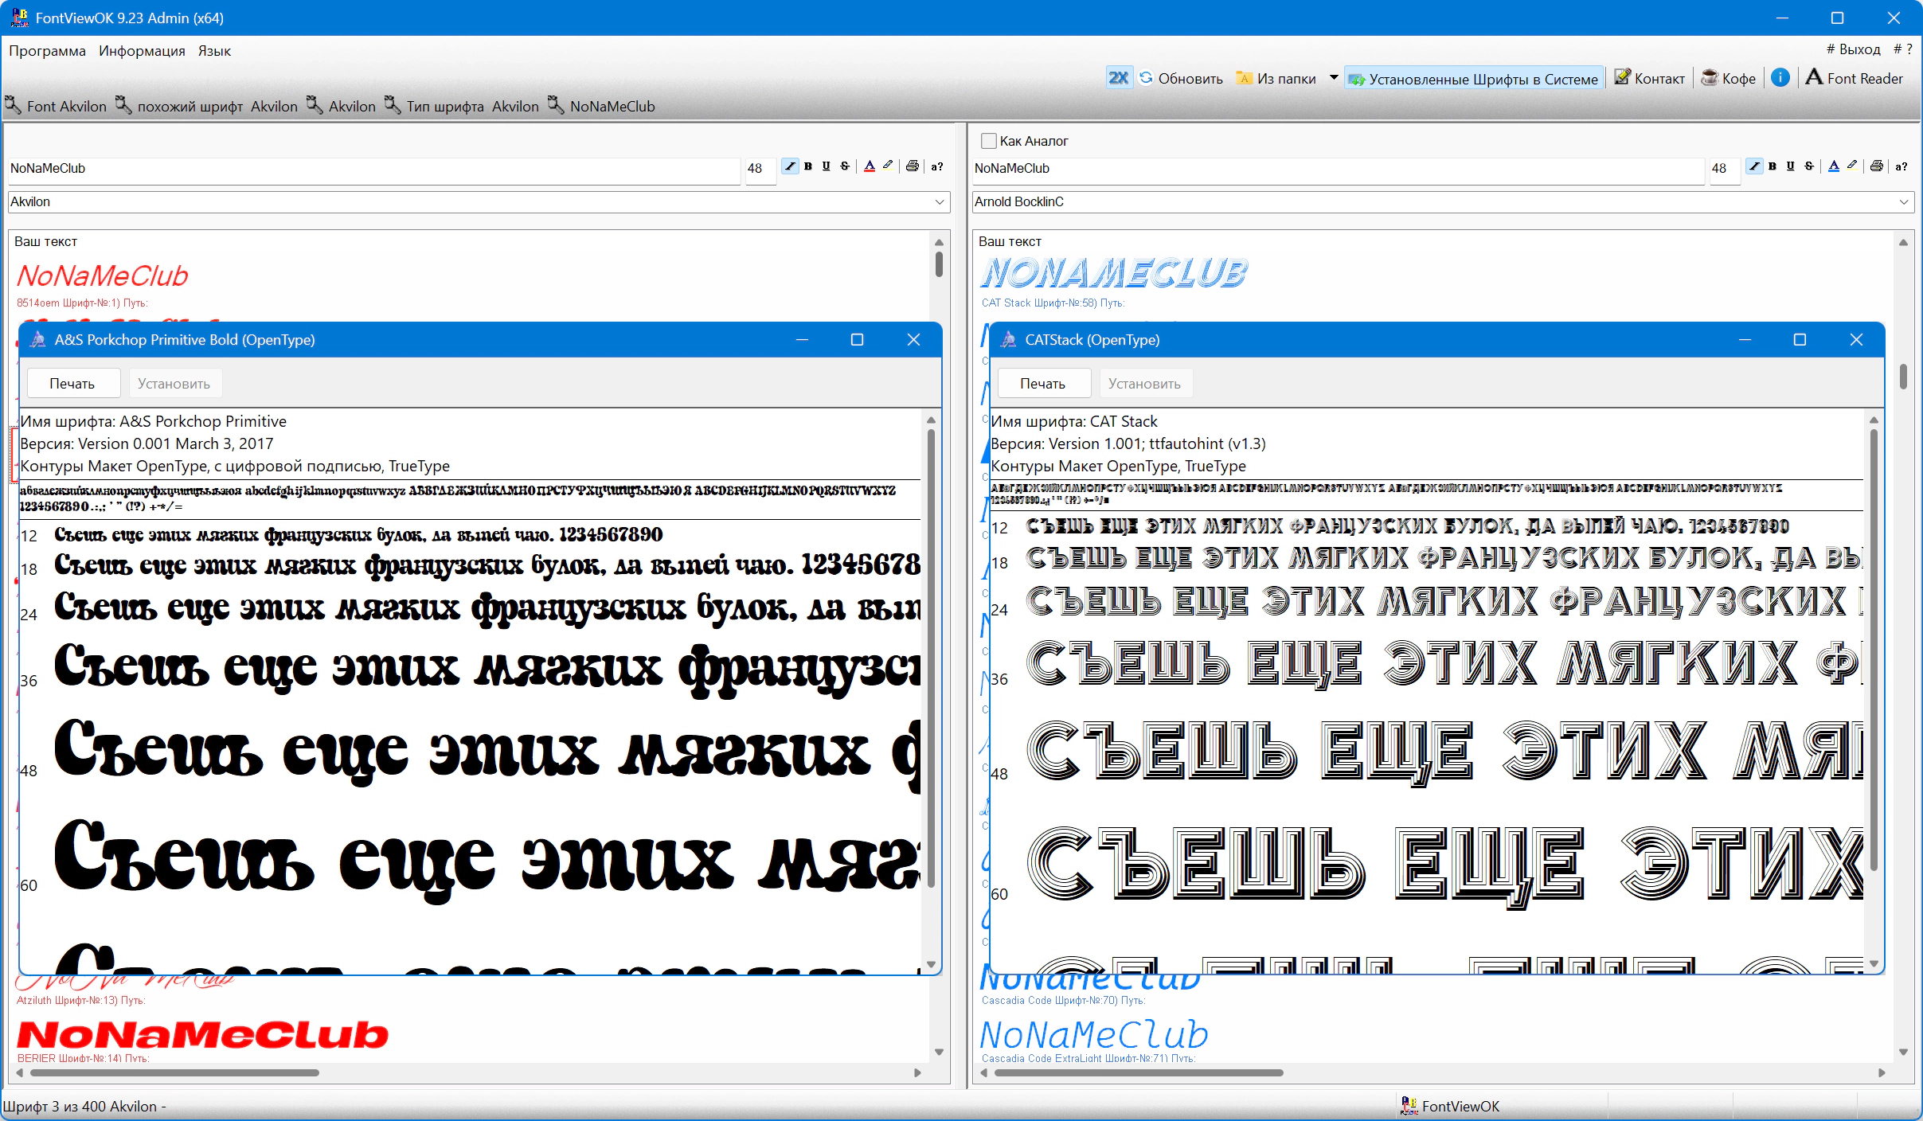Toggle strikethrough in the left pane toolbar
The image size is (1923, 1121).
845,166
